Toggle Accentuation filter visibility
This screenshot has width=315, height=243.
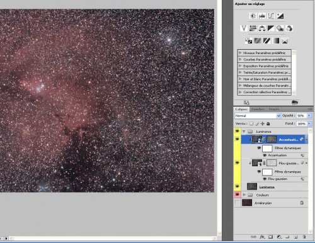(x=265, y=155)
